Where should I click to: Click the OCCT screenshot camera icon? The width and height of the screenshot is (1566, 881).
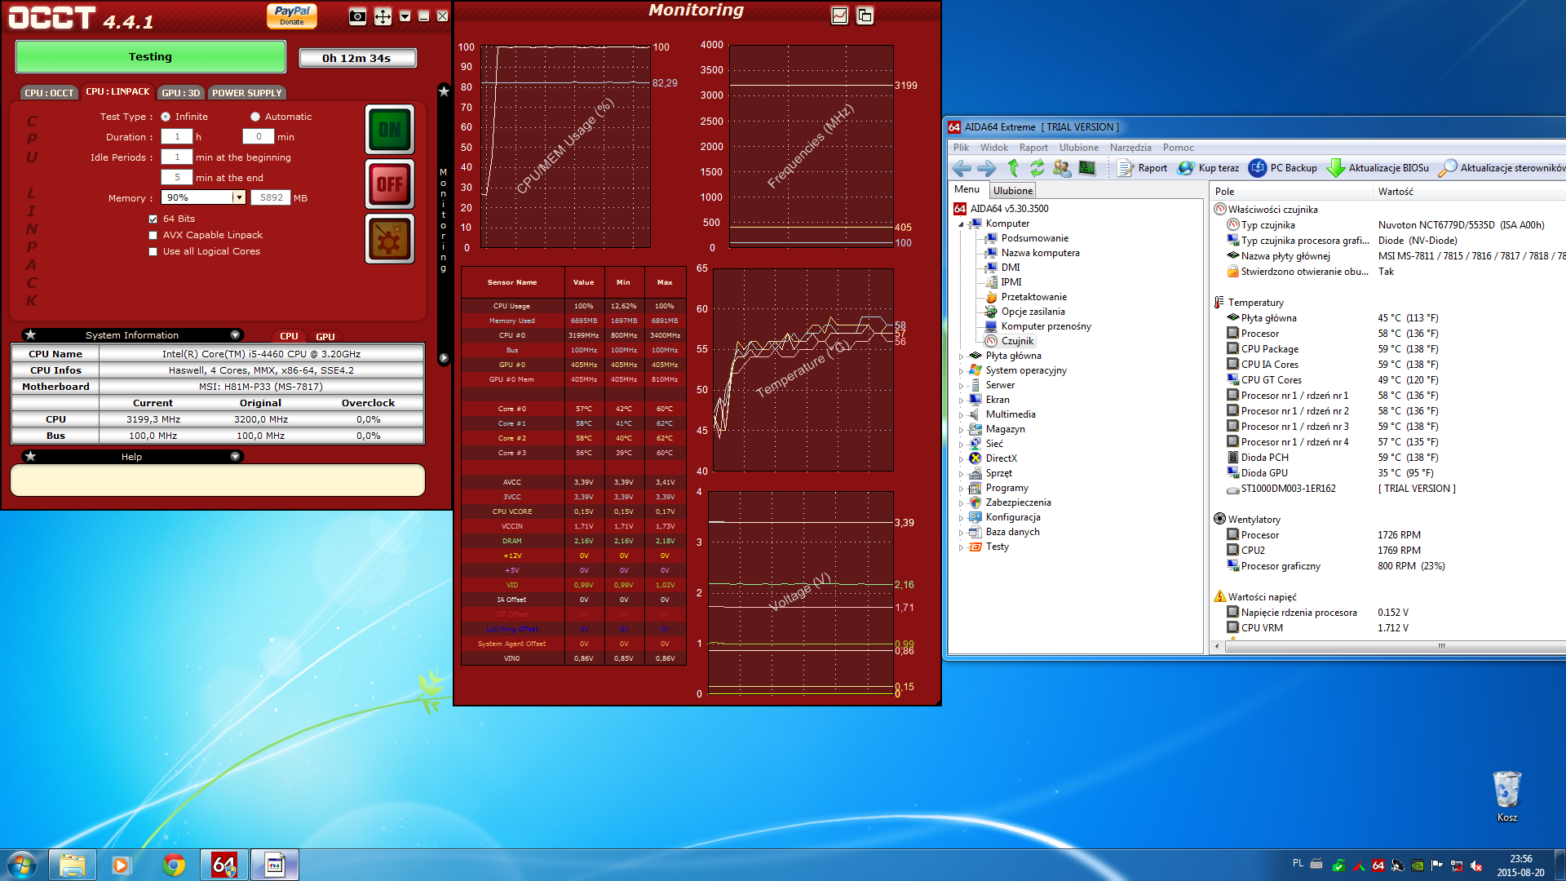pyautogui.click(x=357, y=16)
